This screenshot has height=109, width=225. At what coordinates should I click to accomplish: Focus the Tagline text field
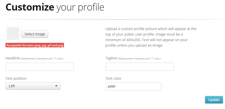(139, 67)
